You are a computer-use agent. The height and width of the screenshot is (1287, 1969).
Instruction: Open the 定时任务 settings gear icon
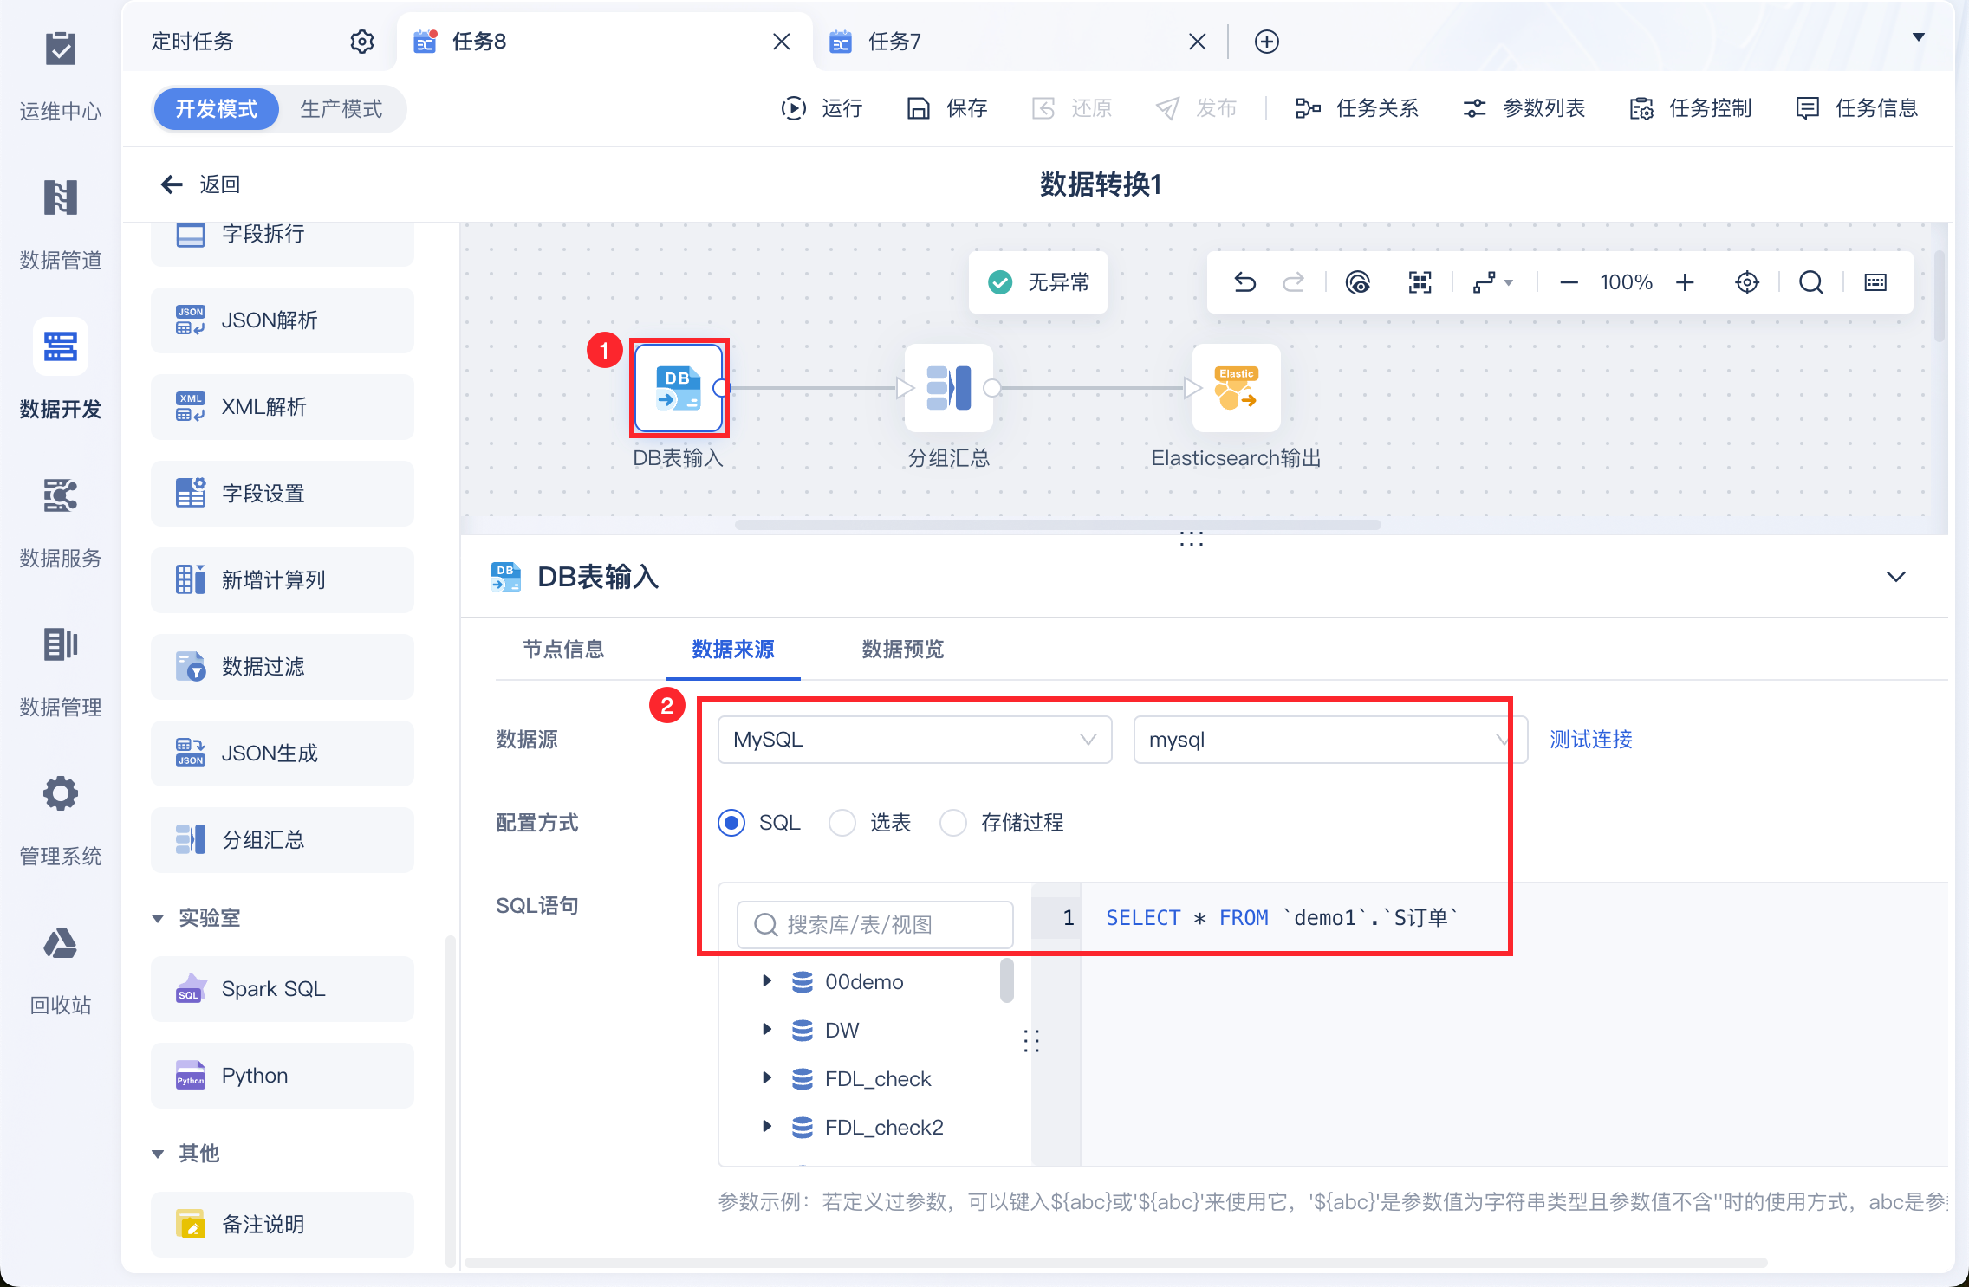[x=361, y=42]
